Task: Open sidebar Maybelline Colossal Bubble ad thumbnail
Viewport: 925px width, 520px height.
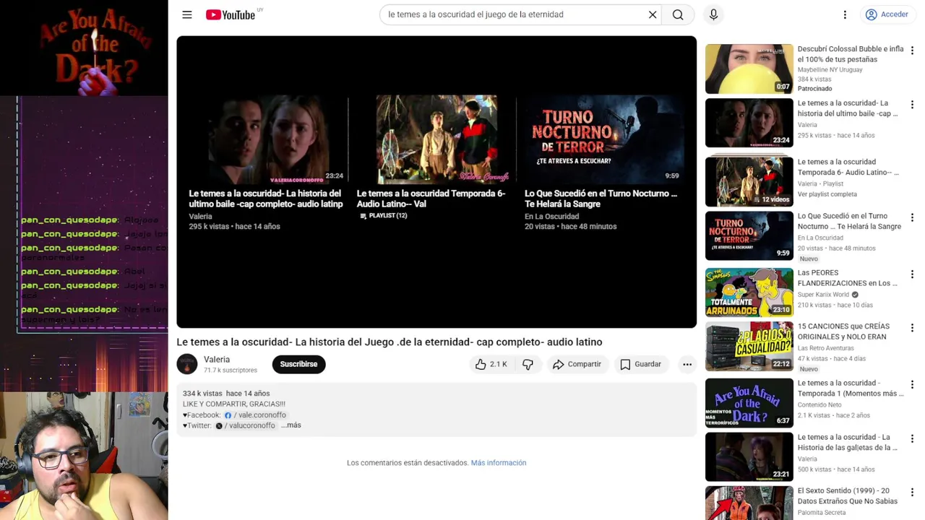Action: pos(749,69)
